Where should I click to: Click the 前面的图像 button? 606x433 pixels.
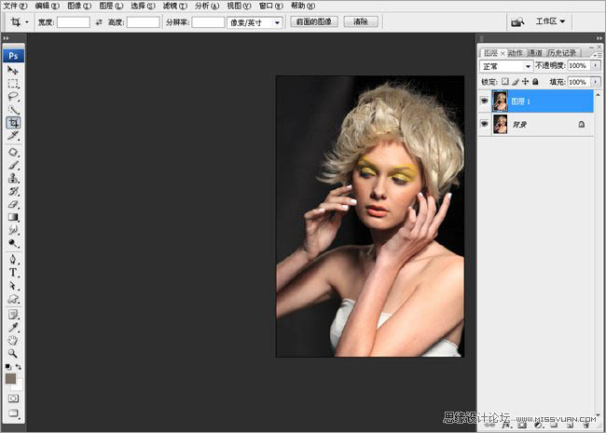(315, 21)
